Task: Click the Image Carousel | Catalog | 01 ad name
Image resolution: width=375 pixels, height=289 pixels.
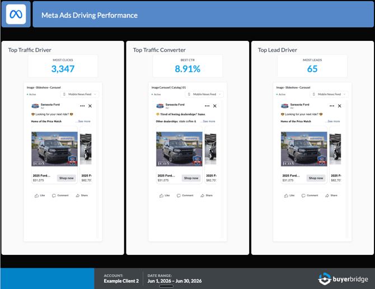Action: pos(168,87)
